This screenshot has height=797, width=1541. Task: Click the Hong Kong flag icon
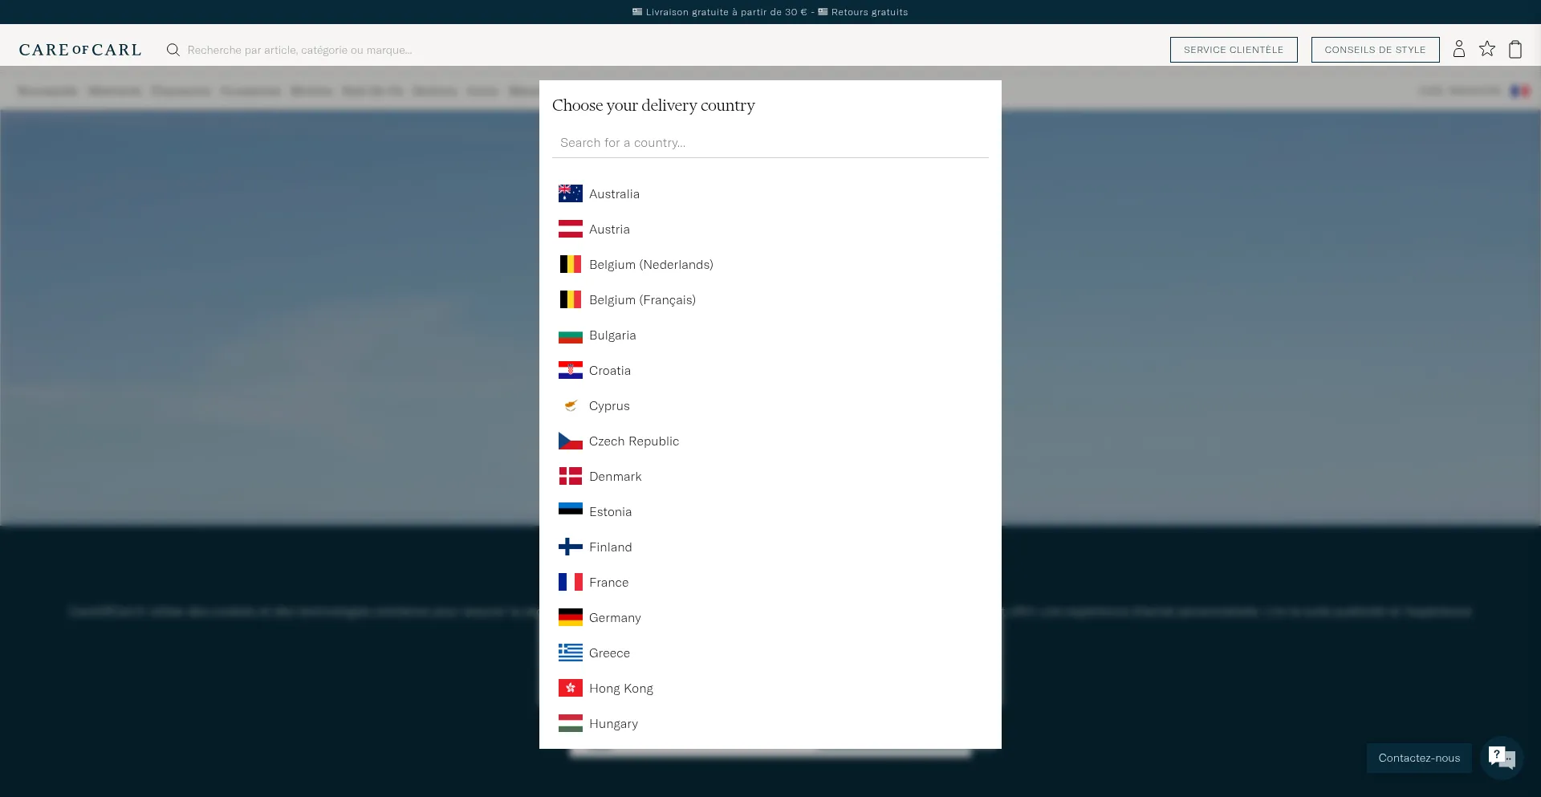570,688
